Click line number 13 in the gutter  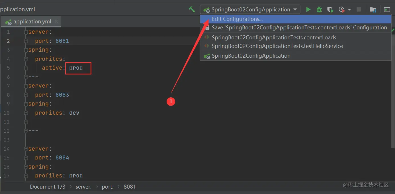click(x=6, y=140)
